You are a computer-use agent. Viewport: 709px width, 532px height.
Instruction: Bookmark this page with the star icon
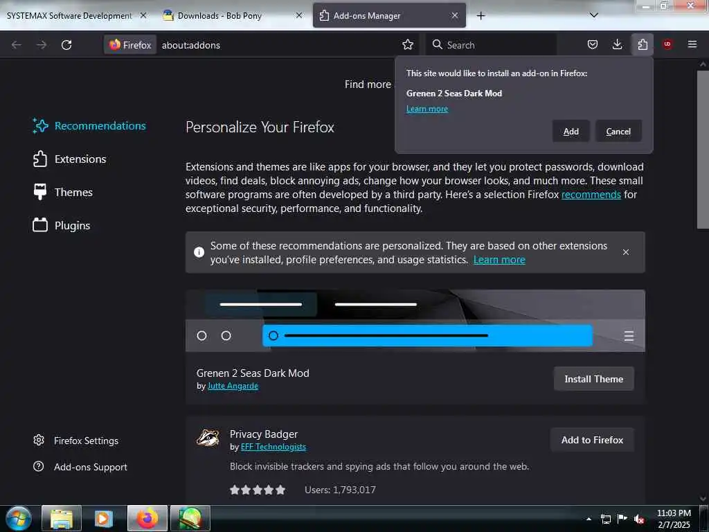pyautogui.click(x=408, y=44)
